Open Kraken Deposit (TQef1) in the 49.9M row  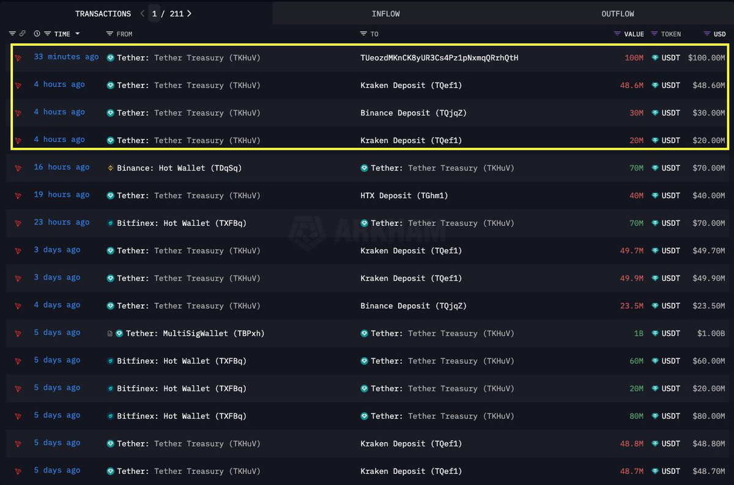pos(412,278)
